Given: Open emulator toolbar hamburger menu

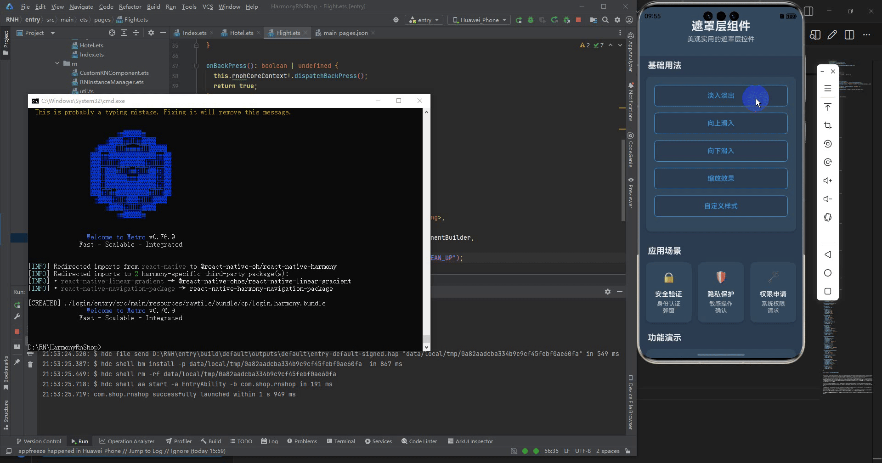Looking at the screenshot, I should click(x=828, y=88).
